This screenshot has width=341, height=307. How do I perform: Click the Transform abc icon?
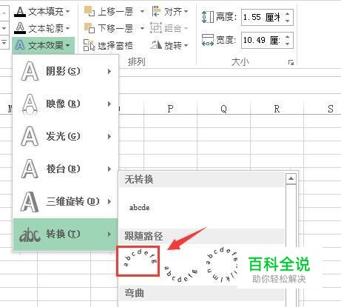pos(30,235)
